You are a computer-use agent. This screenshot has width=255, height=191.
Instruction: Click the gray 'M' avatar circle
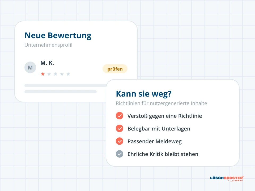click(x=30, y=67)
